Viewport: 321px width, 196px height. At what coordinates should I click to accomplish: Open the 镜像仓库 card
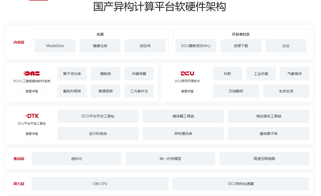click(100, 46)
